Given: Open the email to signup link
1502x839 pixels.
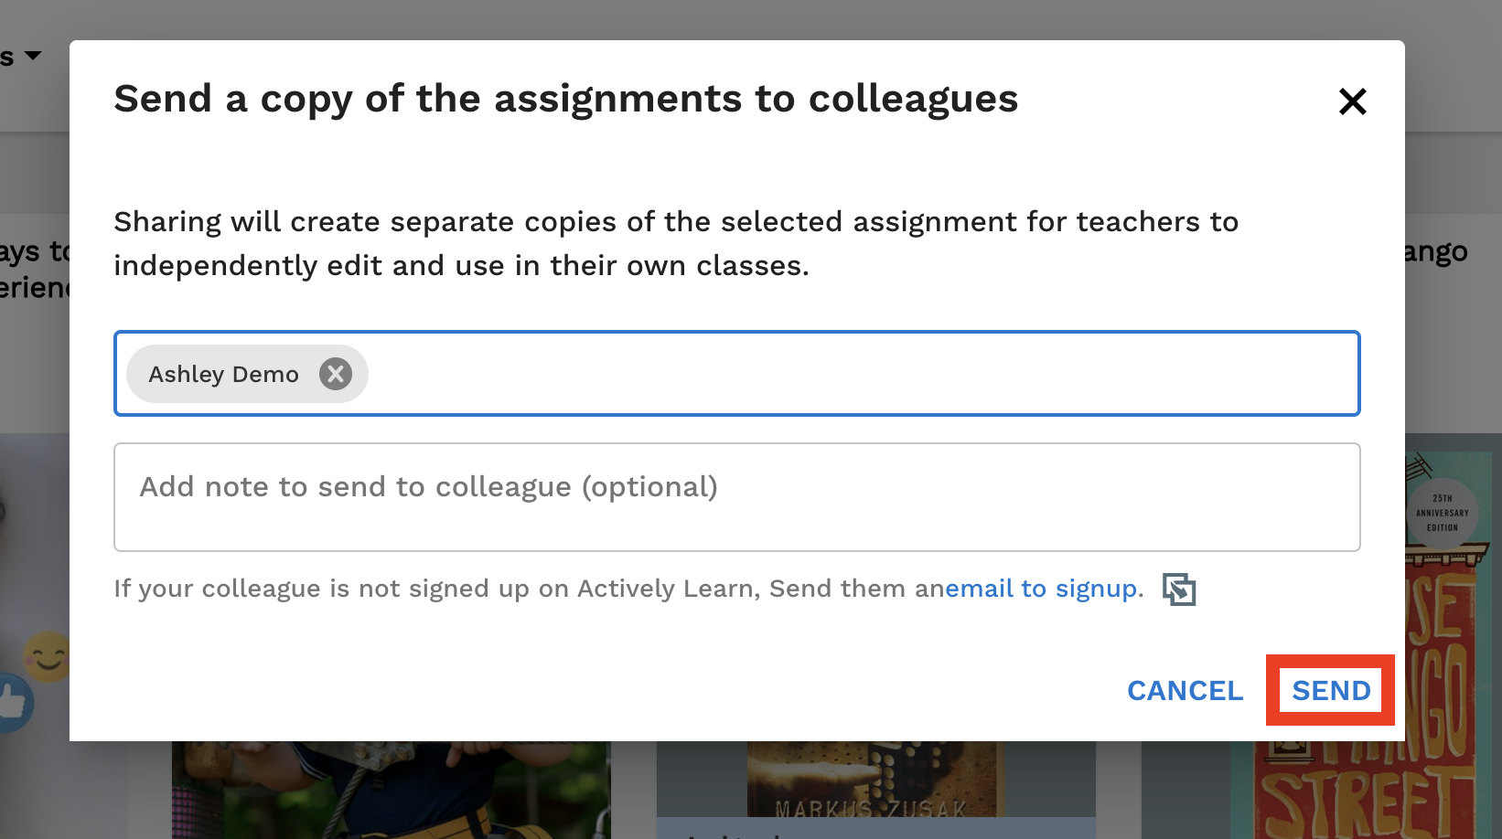Looking at the screenshot, I should pyautogui.click(x=1044, y=589).
